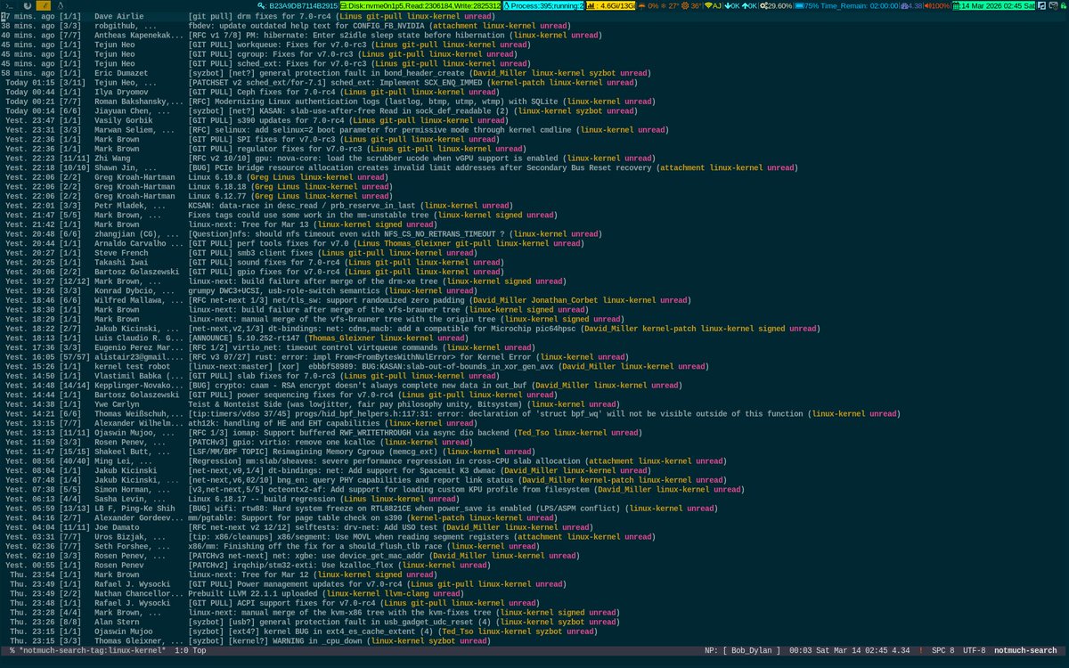The width and height of the screenshot is (1069, 668).
Task: Click the 36° CPU temperature indicator
Action: click(x=691, y=6)
